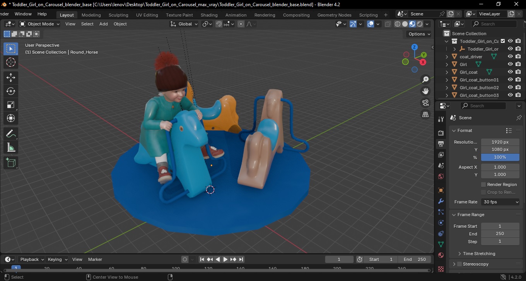Screen dimensions: 526x281
Task: Switch to the Sculpting workspace tab
Action: [118, 15]
